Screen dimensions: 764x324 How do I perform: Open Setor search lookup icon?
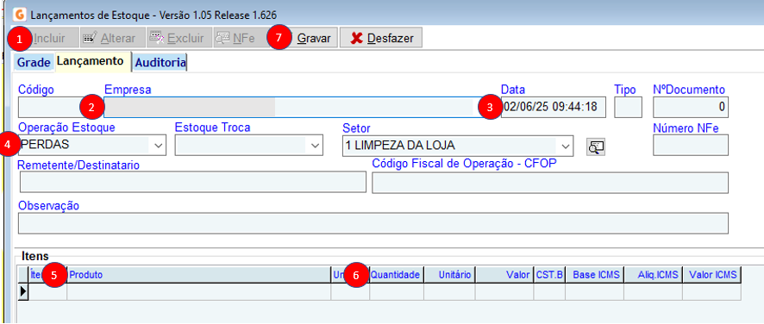click(x=595, y=146)
